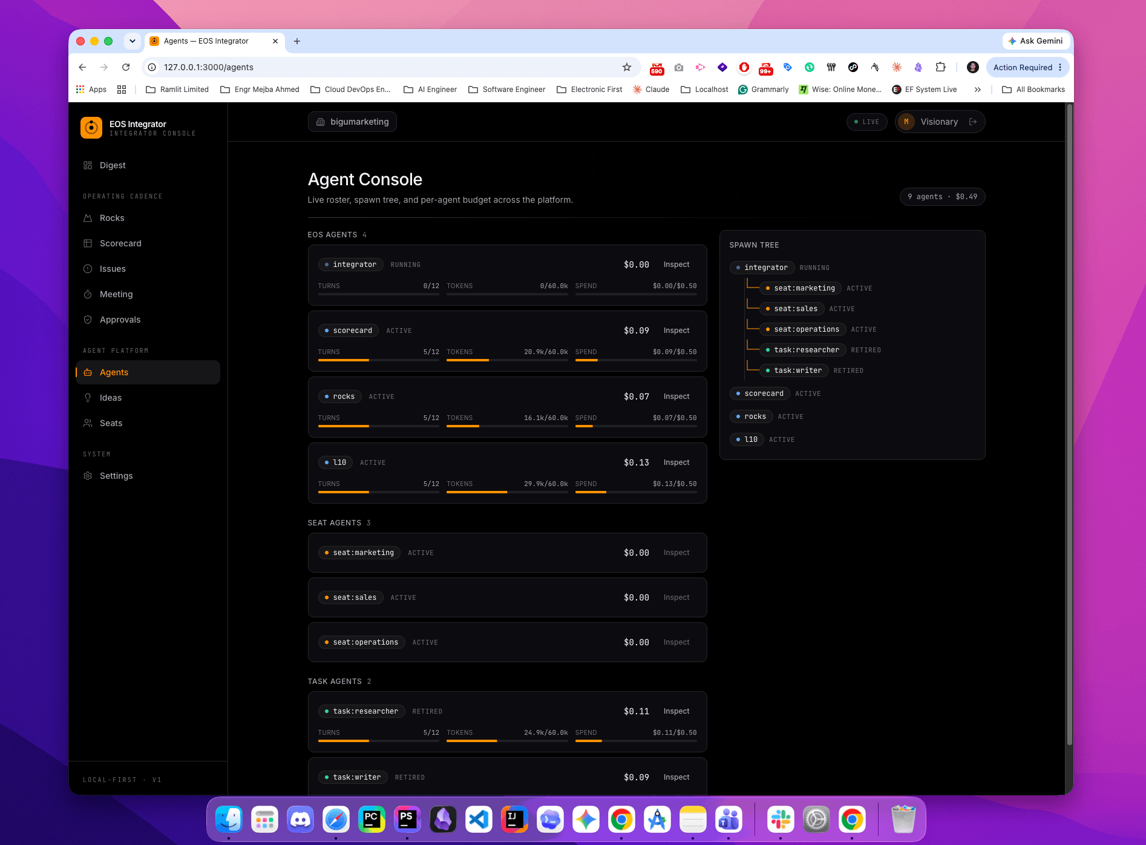Click the Ask Gemini button
The image size is (1146, 845).
[x=1035, y=41]
